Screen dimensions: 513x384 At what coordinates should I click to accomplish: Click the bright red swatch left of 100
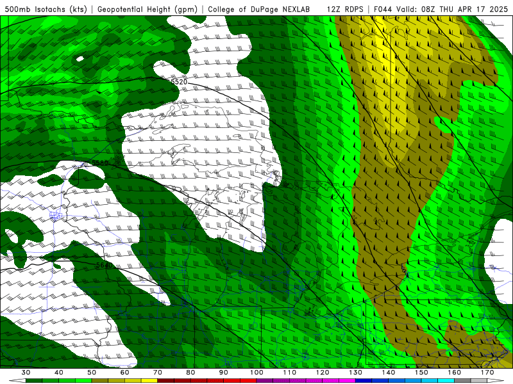[x=248, y=381]
